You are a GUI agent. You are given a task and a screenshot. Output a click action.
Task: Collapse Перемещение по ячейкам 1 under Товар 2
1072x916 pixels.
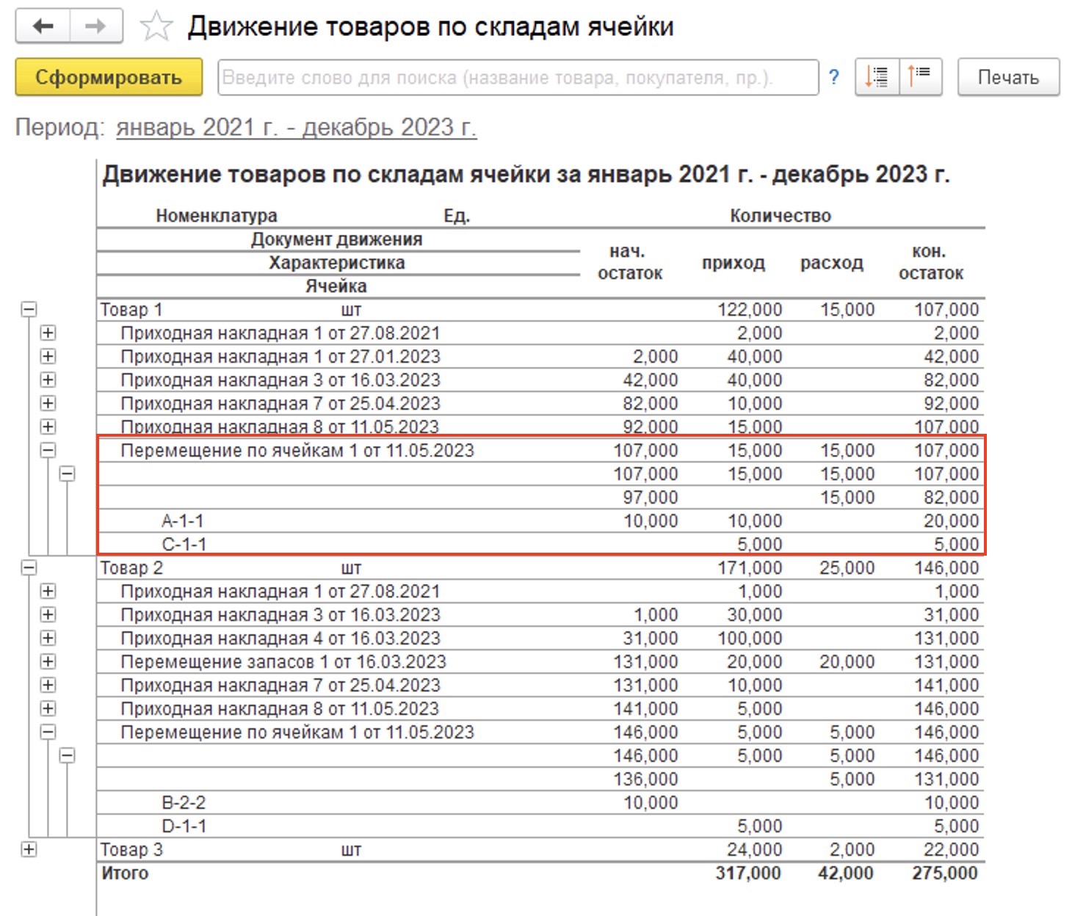[48, 733]
